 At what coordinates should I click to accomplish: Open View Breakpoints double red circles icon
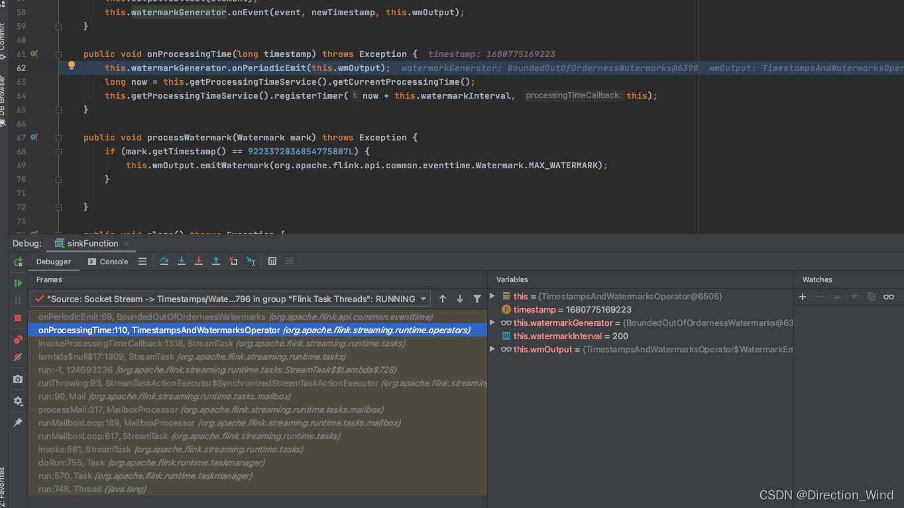point(18,340)
